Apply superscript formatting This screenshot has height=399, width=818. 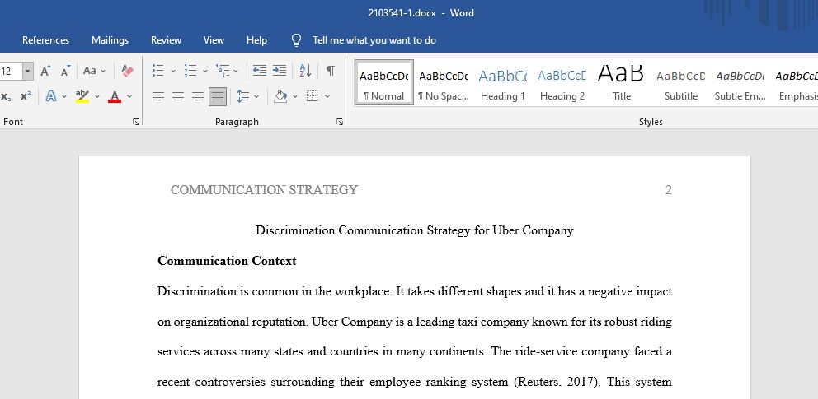26,96
